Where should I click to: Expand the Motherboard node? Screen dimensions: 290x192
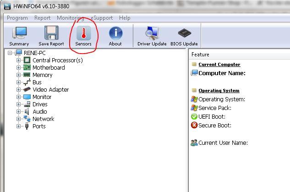point(18,67)
